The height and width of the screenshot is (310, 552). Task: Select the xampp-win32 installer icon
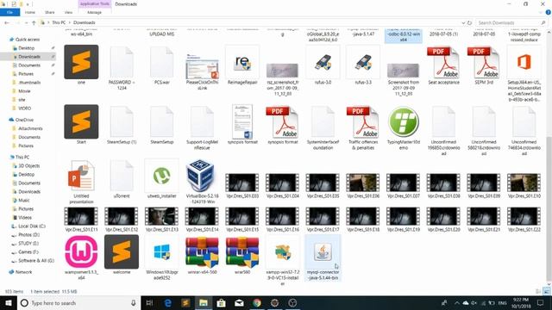pos(283,251)
